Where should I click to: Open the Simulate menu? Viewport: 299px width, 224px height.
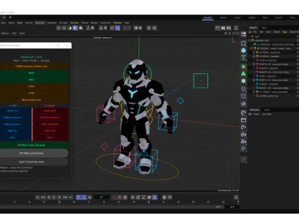pyautogui.click(x=74, y=23)
